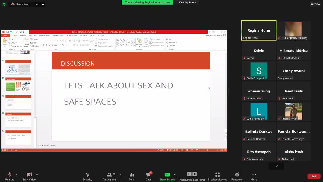Adjust the zoom slider in PowerPoint
Screen dimensions: 323x182
[x=208, y=150]
